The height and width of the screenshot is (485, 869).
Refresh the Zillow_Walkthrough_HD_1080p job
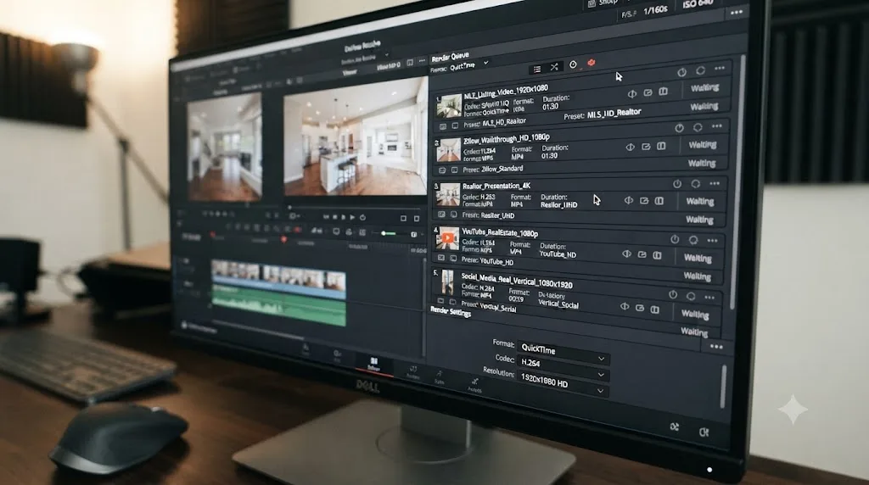coord(698,127)
